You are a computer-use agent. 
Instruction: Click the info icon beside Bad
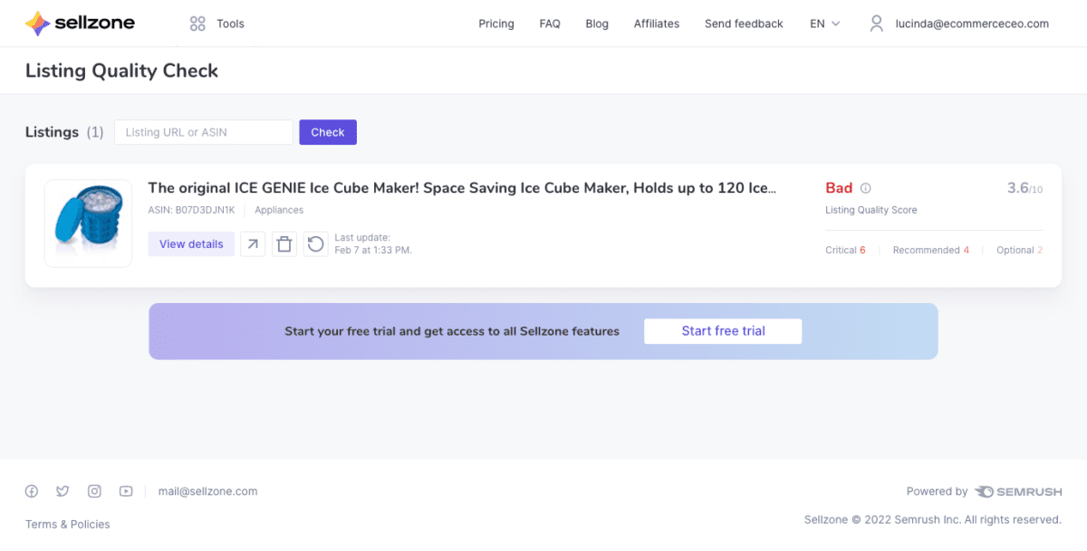click(865, 188)
